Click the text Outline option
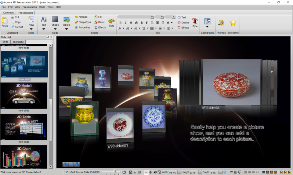 [x=183, y=22]
